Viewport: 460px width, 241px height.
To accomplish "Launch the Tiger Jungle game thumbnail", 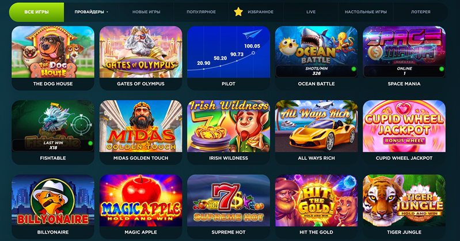I will [404, 201].
